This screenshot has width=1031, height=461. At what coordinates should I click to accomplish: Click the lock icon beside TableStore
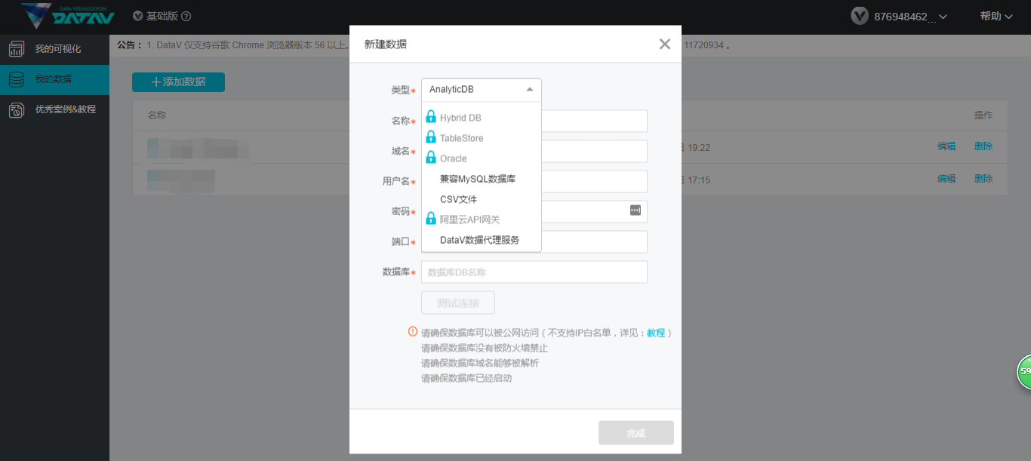[x=431, y=137]
